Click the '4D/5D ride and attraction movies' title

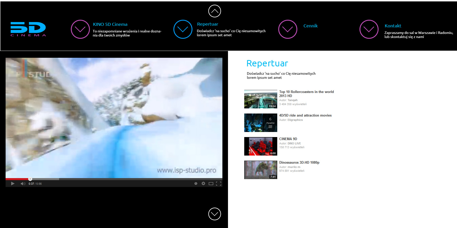click(x=305, y=115)
